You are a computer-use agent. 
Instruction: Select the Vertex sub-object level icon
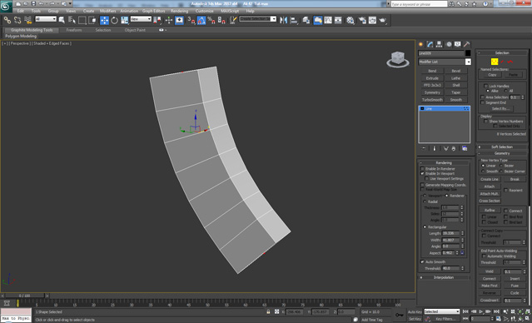[x=495, y=62]
